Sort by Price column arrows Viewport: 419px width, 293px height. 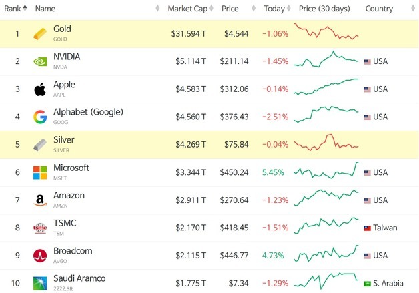pos(254,8)
